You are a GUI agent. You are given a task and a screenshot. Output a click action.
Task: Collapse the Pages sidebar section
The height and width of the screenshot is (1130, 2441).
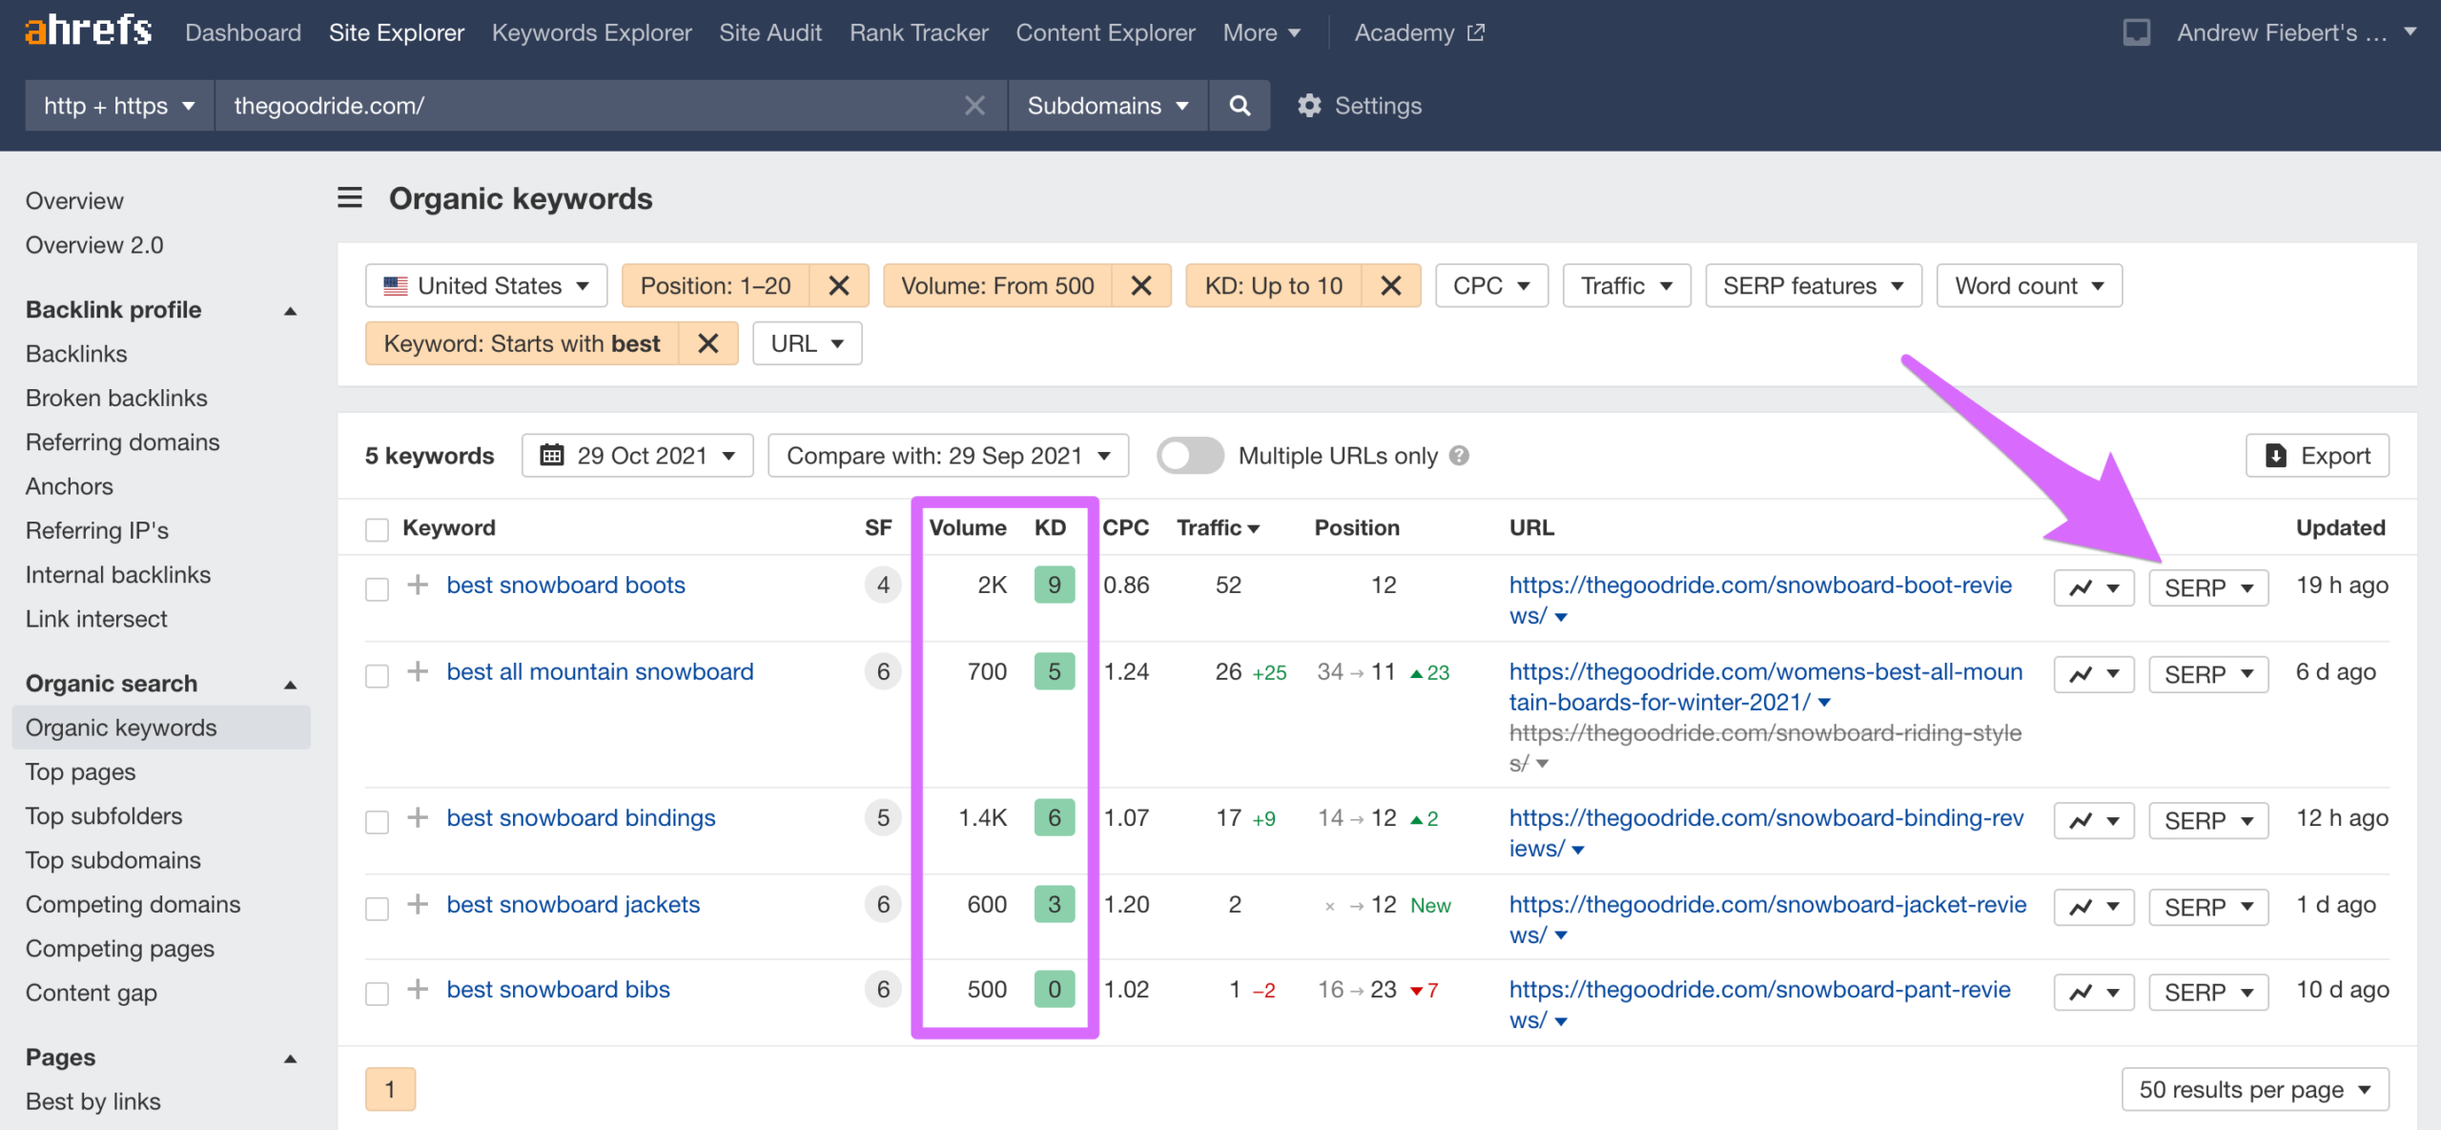(x=291, y=1058)
